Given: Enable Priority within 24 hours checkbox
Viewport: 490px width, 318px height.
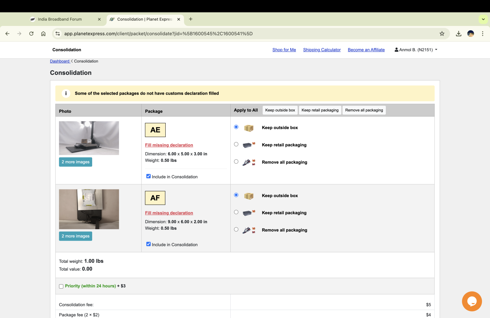Looking at the screenshot, I should tap(61, 287).
